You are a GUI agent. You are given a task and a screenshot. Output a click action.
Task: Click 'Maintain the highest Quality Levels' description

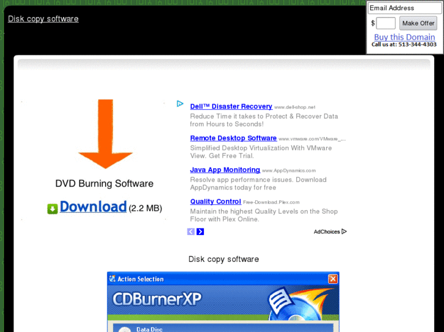[264, 215]
